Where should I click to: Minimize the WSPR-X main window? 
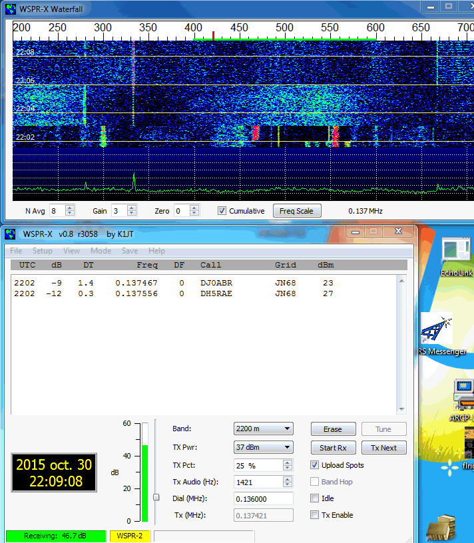pyautogui.click(x=355, y=232)
